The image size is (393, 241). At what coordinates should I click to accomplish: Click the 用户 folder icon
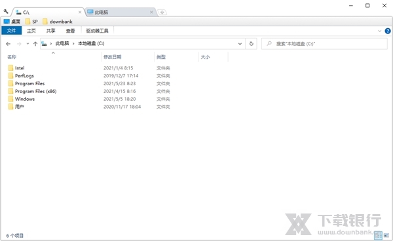click(10, 107)
